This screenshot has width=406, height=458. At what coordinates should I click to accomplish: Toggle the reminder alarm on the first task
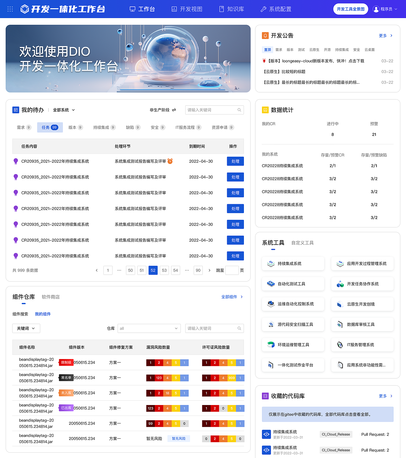coord(170,161)
